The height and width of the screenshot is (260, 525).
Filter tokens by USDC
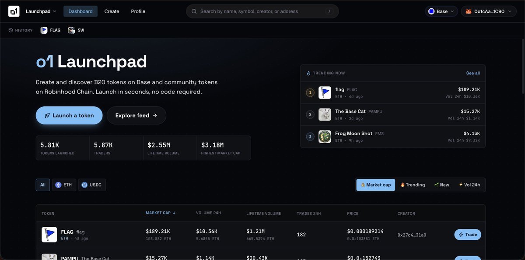92,185
